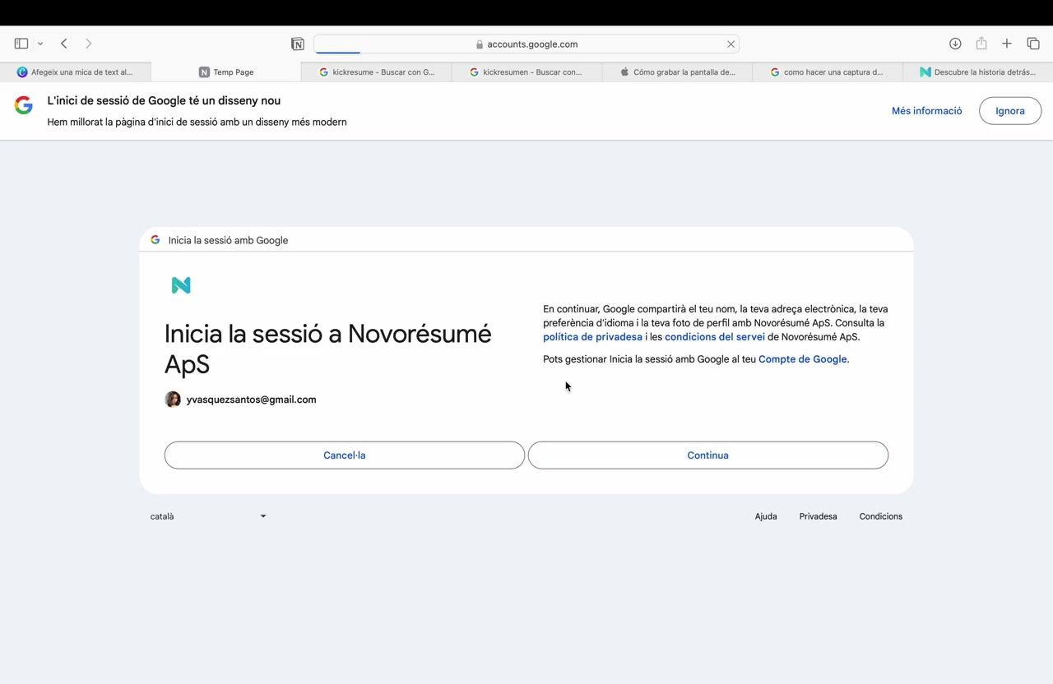The width and height of the screenshot is (1053, 684).
Task: Click the Google logo in the banner
Action: pyautogui.click(x=24, y=104)
